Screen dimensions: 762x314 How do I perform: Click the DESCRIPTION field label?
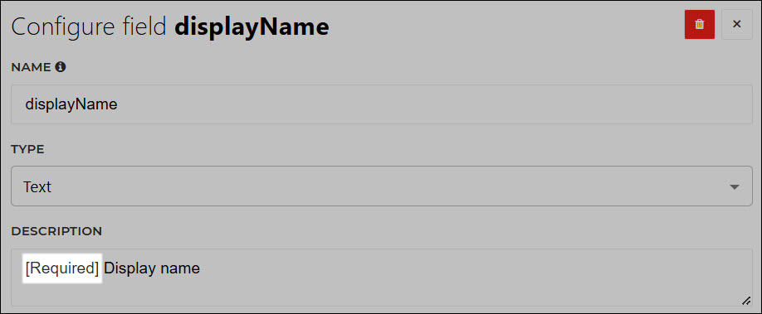click(x=56, y=231)
